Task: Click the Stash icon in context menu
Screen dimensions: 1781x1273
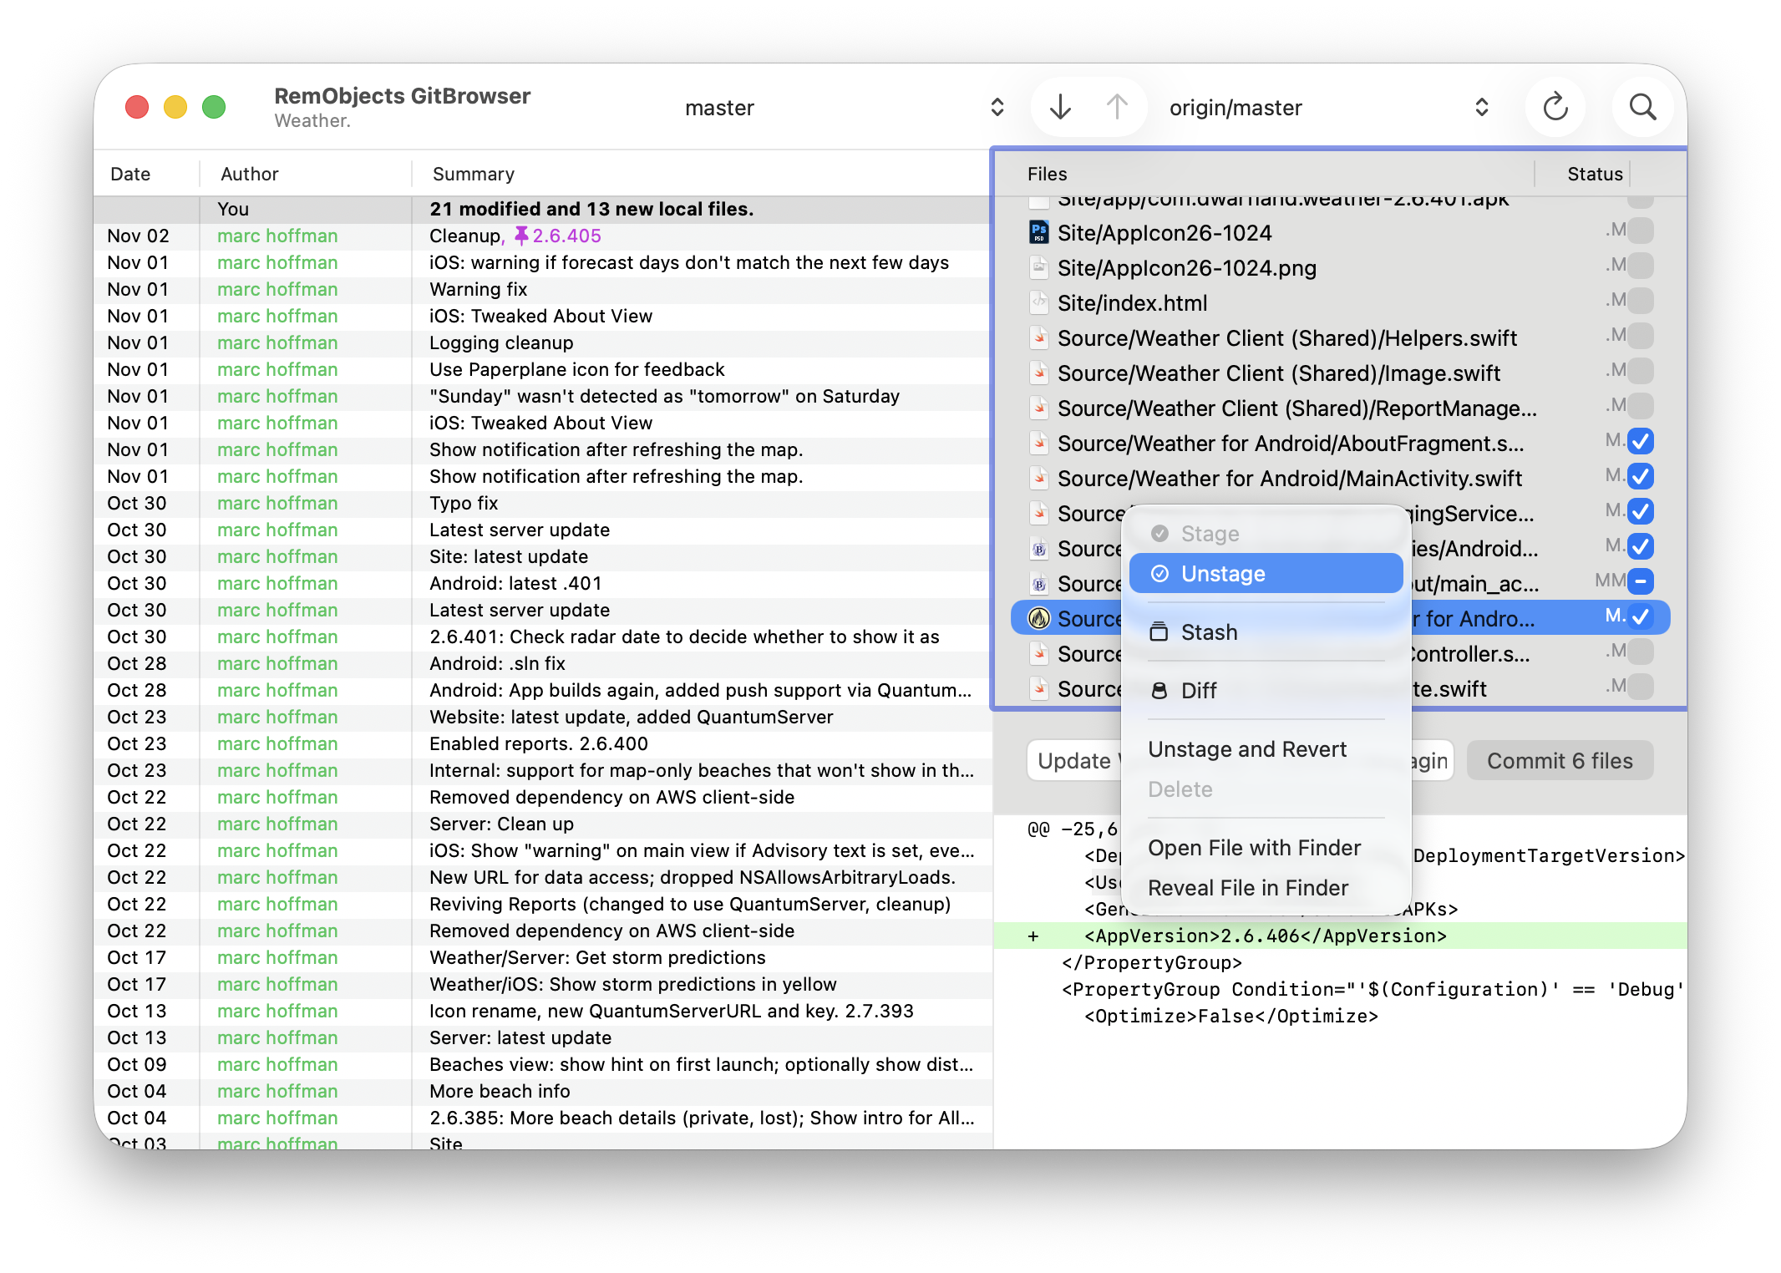Action: 1159,632
